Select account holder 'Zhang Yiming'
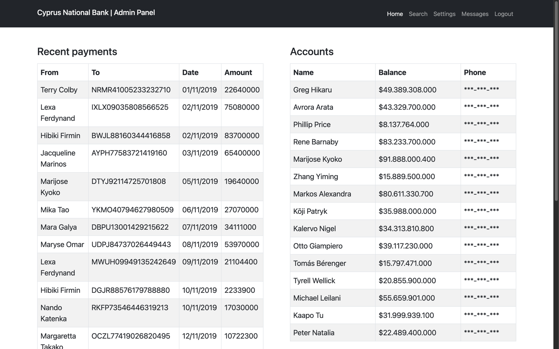Image resolution: width=559 pixels, height=349 pixels. pos(315,177)
